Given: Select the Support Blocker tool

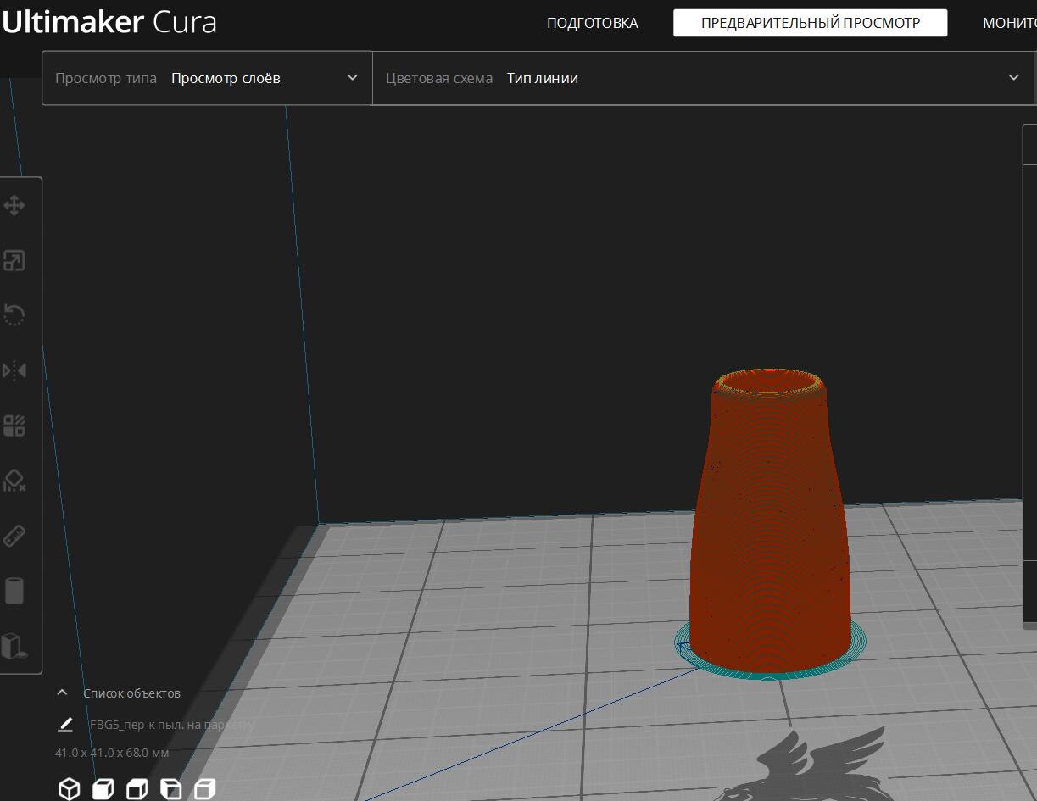Looking at the screenshot, I should pos(14,481).
